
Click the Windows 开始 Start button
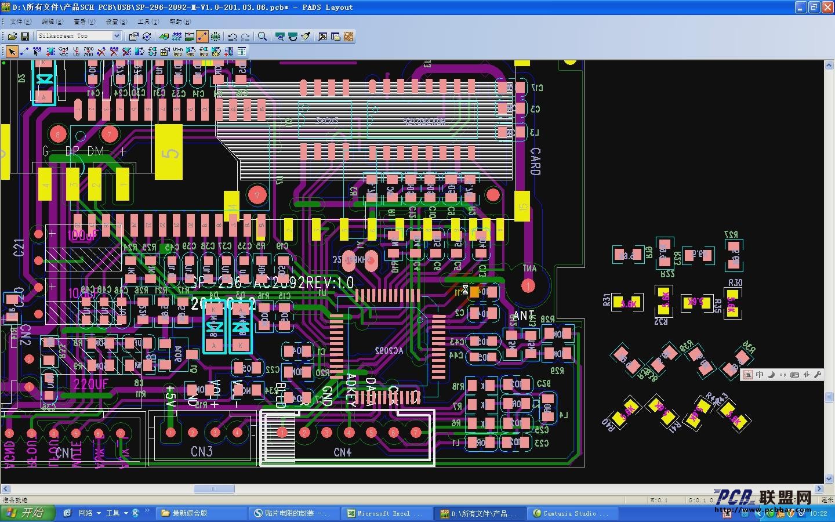pyautogui.click(x=28, y=513)
